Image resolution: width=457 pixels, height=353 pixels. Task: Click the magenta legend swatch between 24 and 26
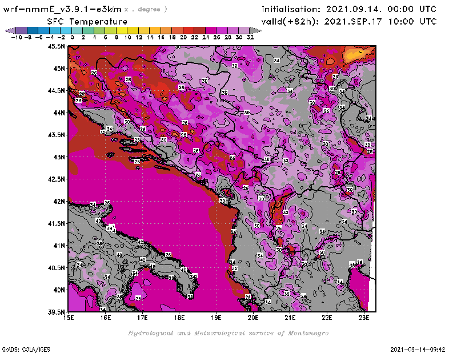[211, 30]
